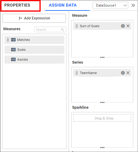Click the drag handle of Sum of Goals
138x152 pixels.
coord(77,26)
